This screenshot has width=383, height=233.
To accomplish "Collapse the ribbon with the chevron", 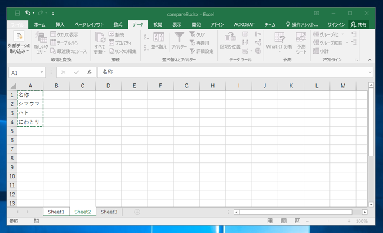I will [369, 60].
